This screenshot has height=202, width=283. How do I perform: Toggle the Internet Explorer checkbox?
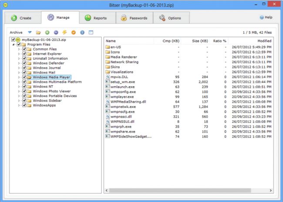click(x=24, y=54)
